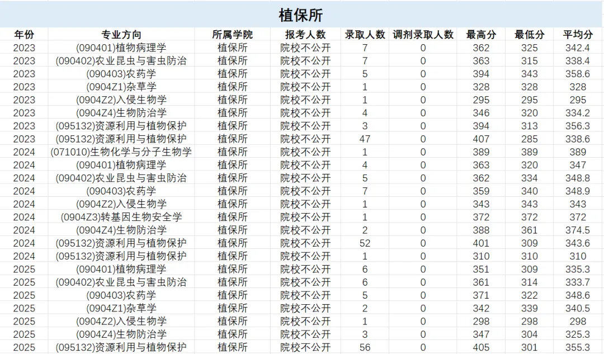
Task: Select average score cell 343.6
Action: [x=578, y=243]
